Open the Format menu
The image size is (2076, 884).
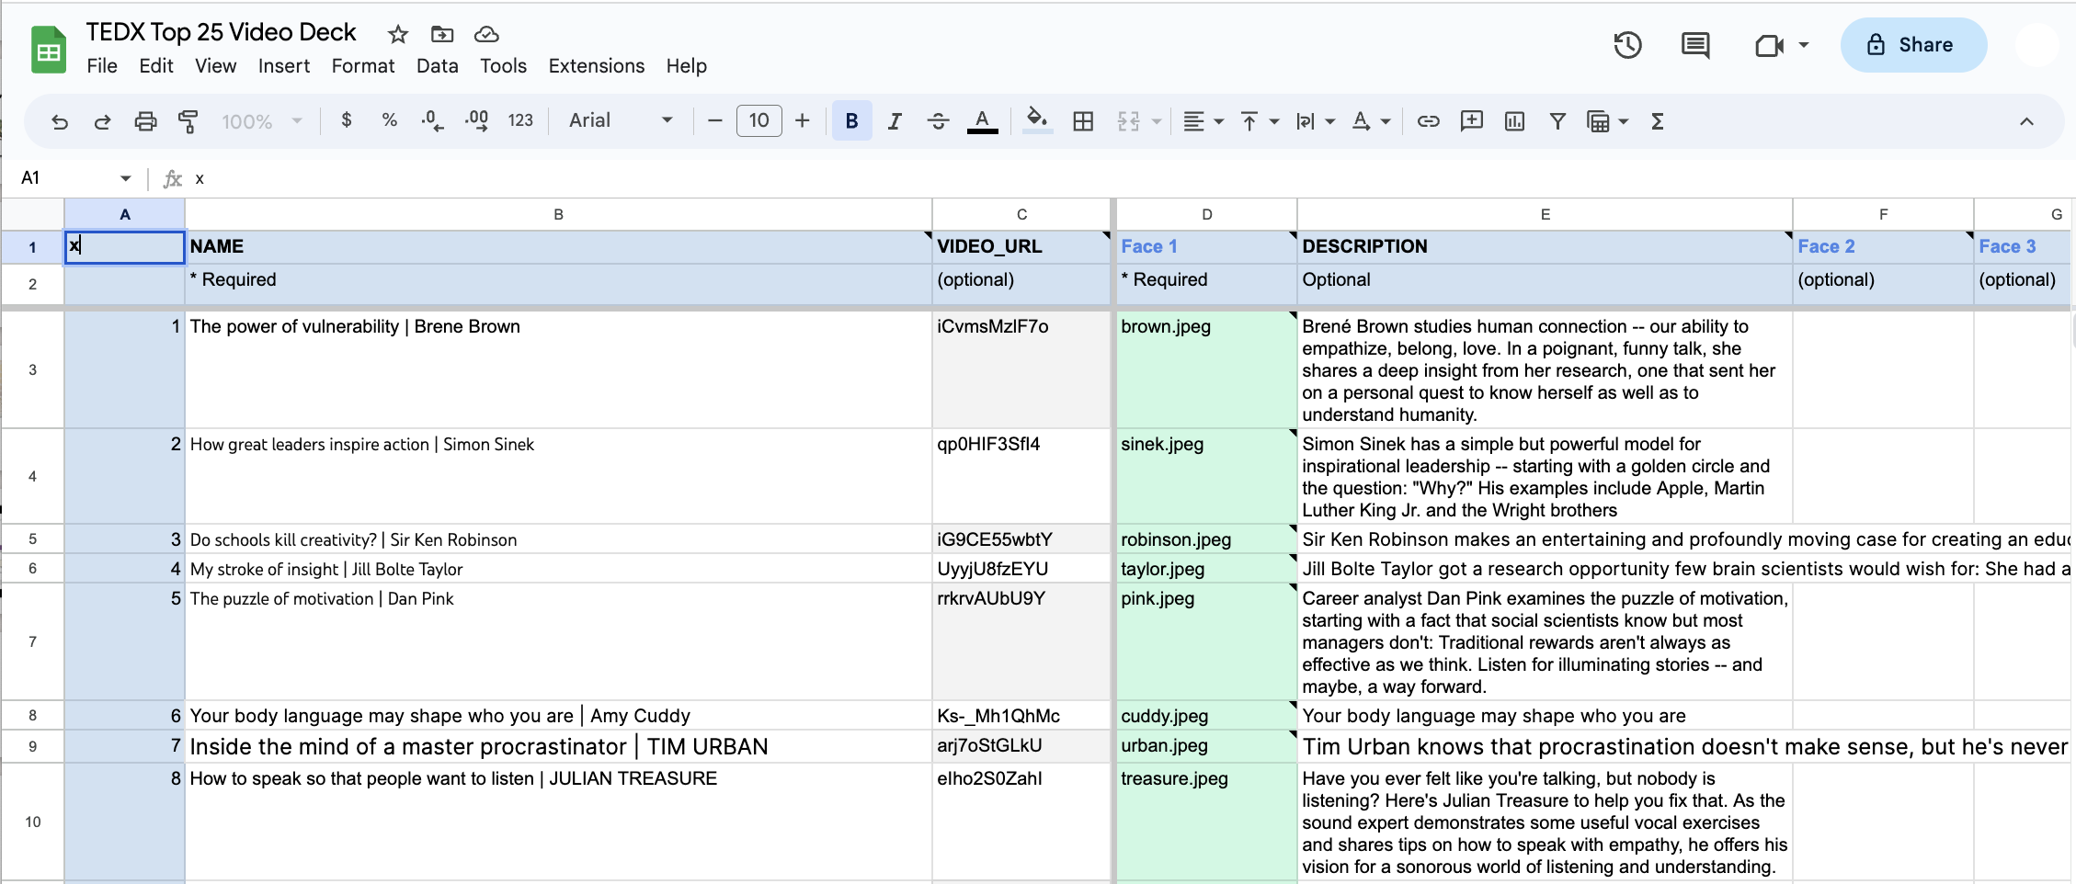(x=362, y=66)
